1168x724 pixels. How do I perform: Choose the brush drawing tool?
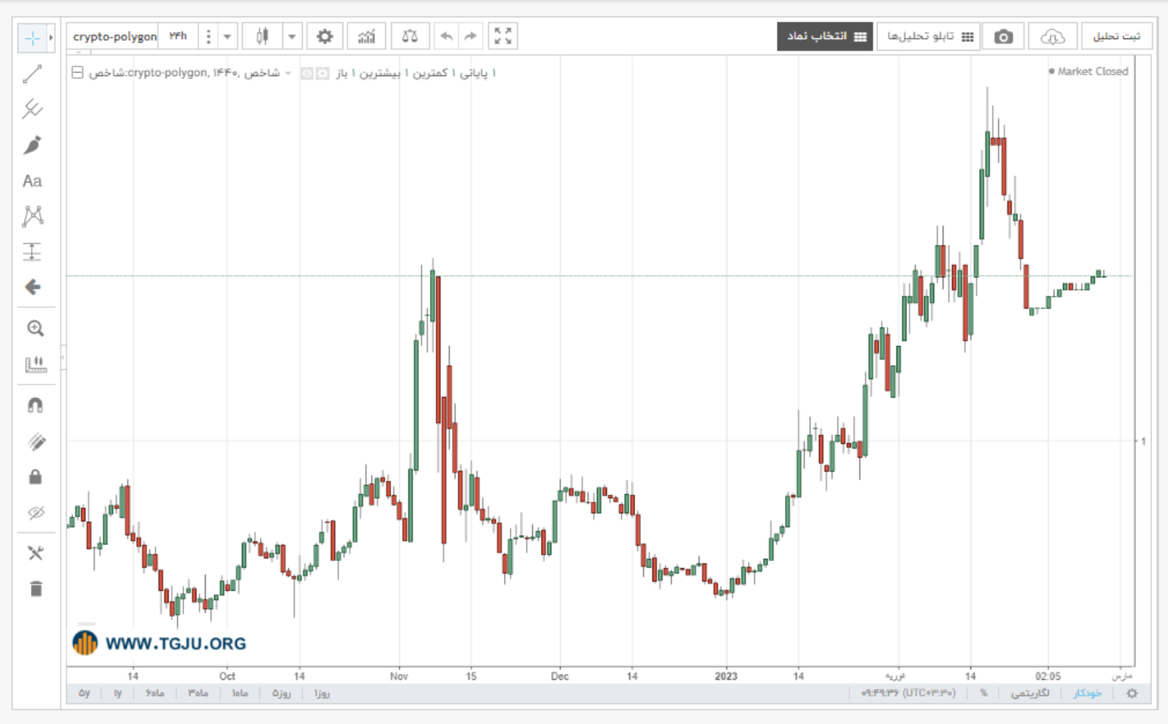(x=33, y=145)
